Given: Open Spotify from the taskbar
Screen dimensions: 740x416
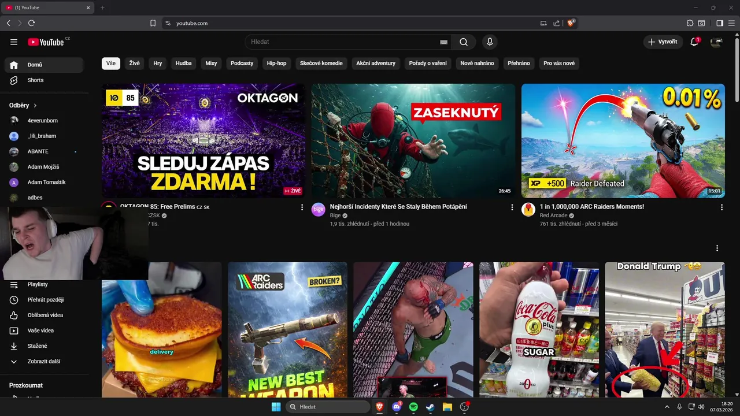Looking at the screenshot, I should click(x=413, y=407).
